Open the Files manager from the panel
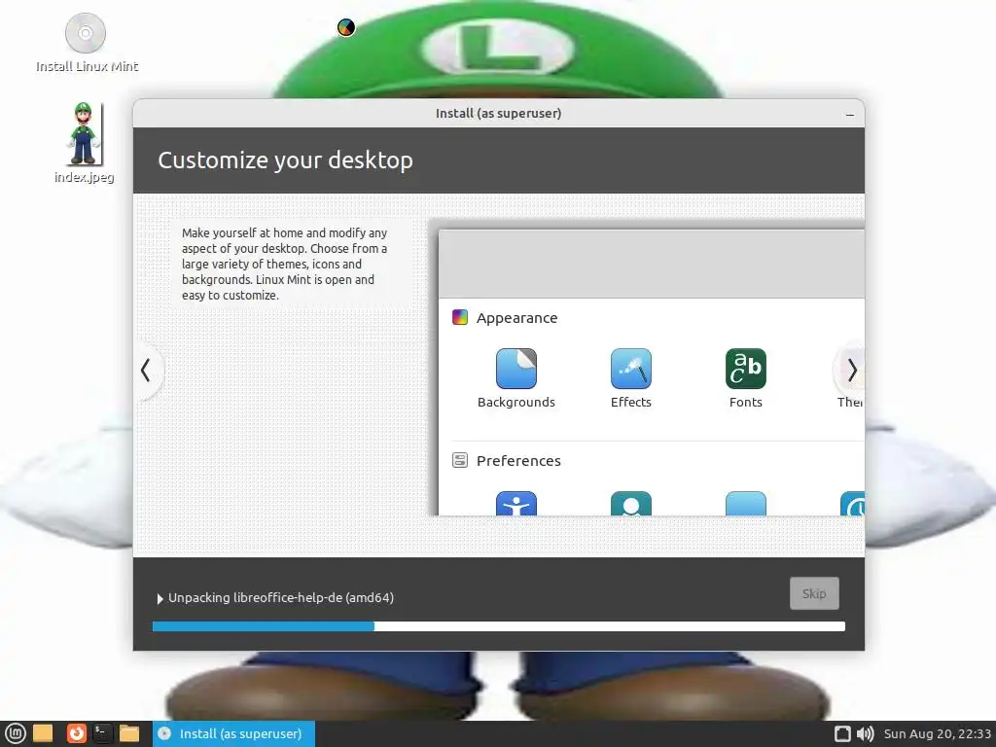 click(x=129, y=733)
